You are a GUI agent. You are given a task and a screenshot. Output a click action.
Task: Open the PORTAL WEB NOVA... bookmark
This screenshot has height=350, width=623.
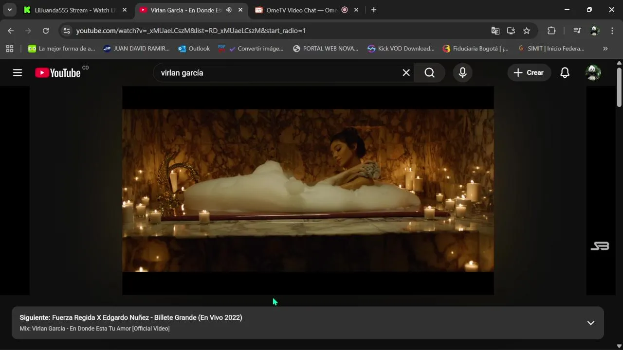326,49
